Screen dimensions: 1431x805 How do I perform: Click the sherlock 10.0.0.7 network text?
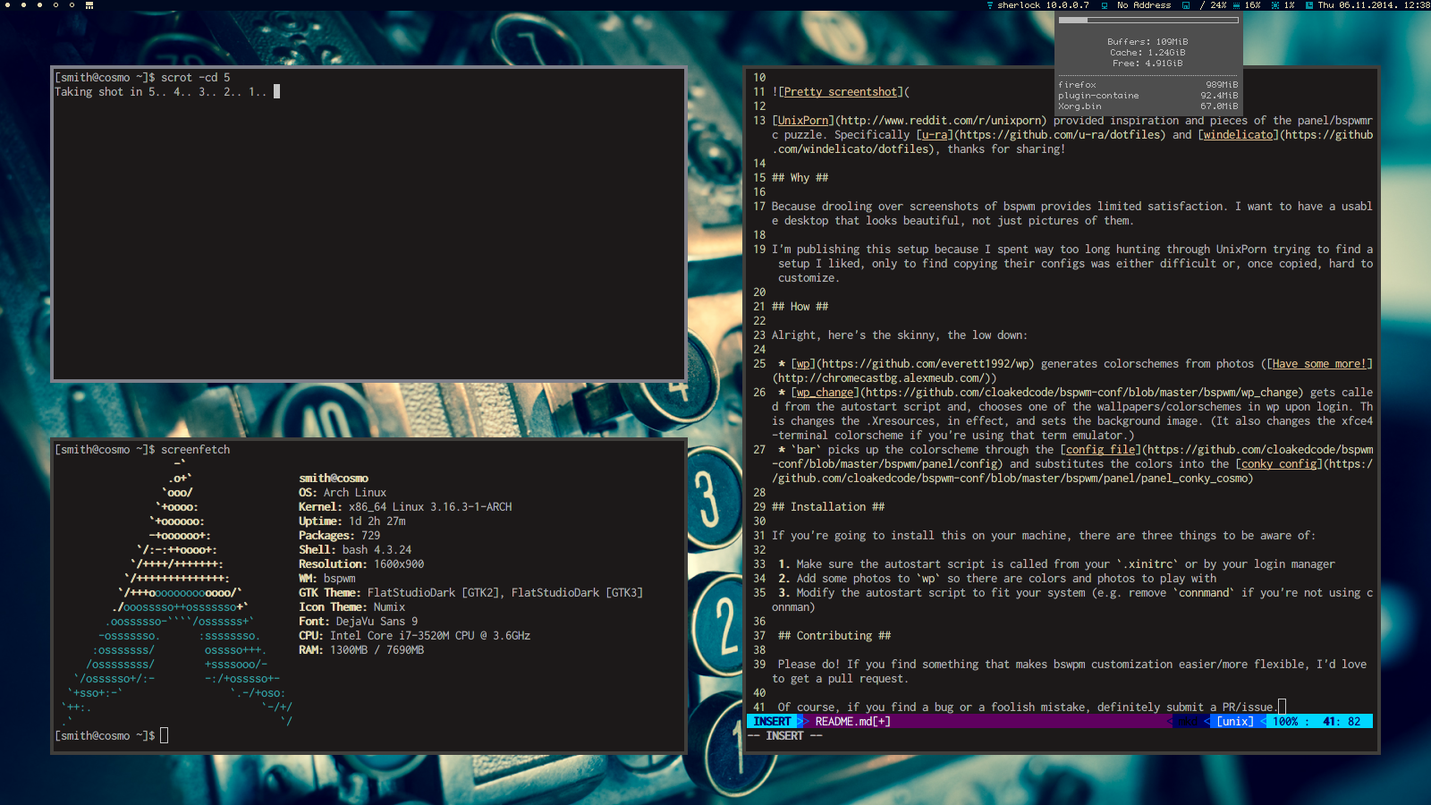click(x=1043, y=5)
